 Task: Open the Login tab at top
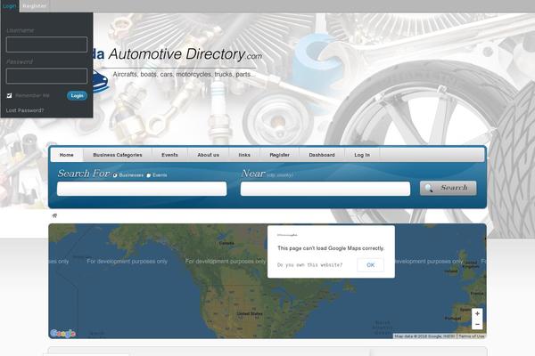pyautogui.click(x=10, y=6)
